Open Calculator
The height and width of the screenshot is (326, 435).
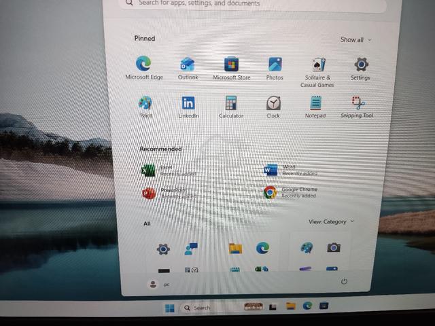point(231,107)
